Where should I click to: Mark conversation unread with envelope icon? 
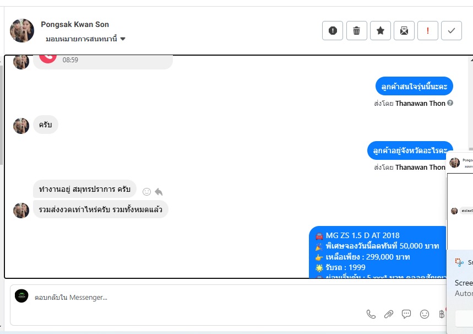pos(404,30)
